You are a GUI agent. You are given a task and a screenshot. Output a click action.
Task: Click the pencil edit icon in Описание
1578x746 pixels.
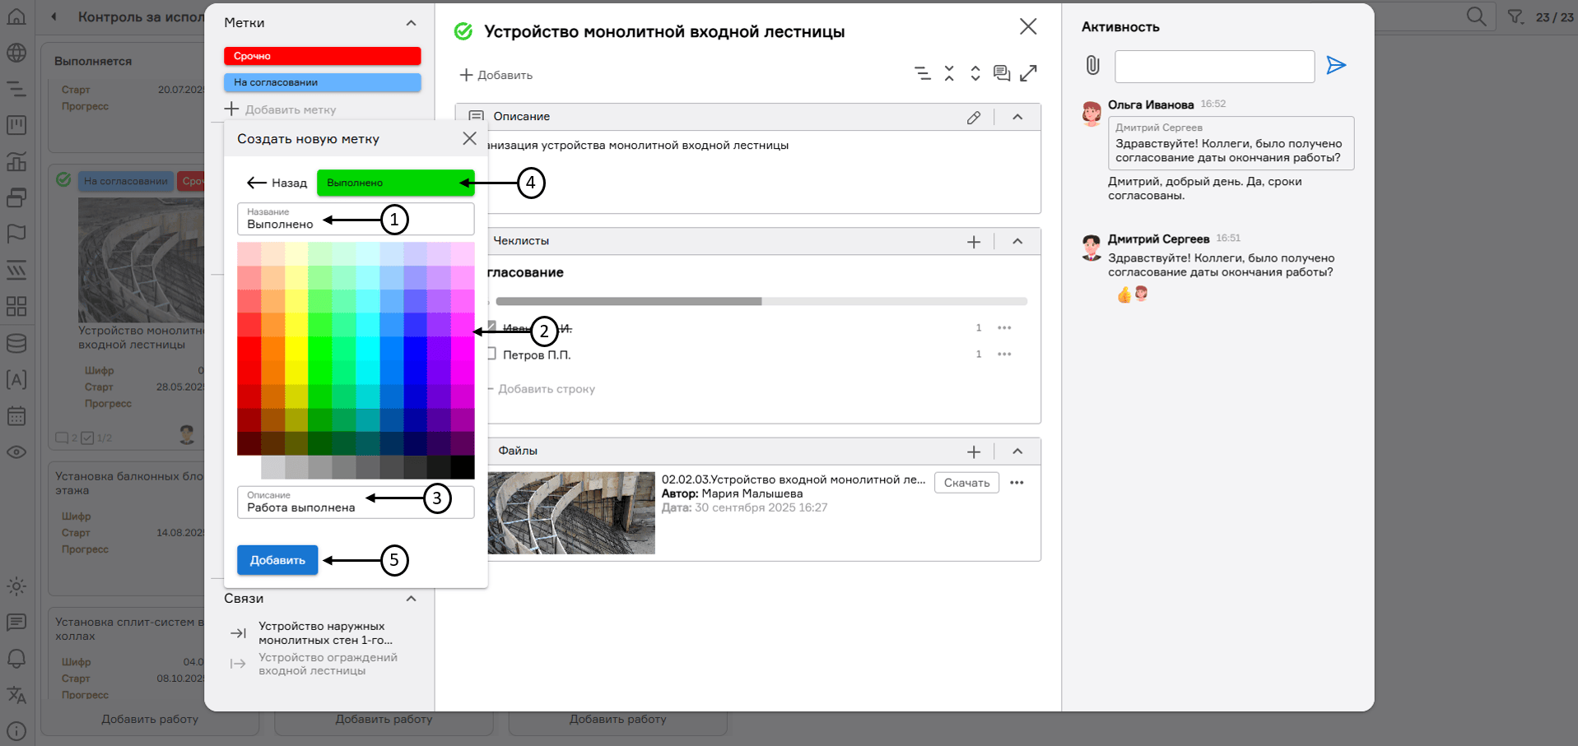tap(974, 118)
